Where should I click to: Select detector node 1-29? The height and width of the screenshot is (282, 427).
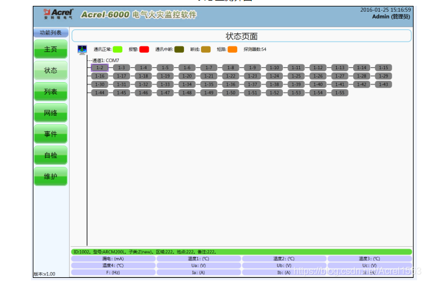[384, 76]
